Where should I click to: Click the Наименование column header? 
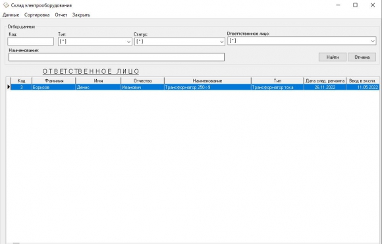(207, 80)
